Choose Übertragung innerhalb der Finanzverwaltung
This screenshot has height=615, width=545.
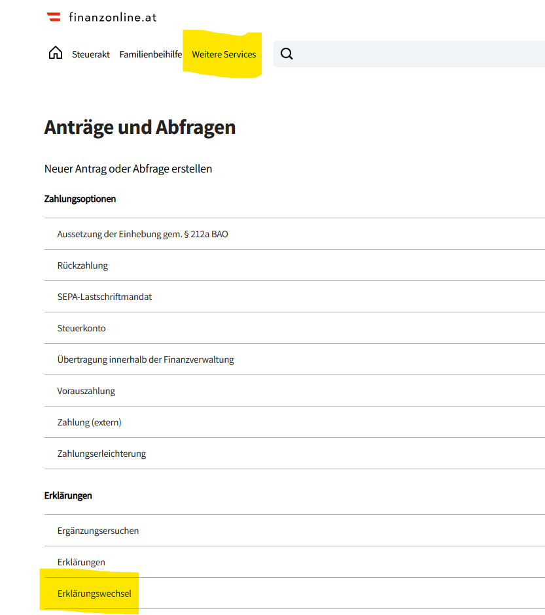(145, 359)
